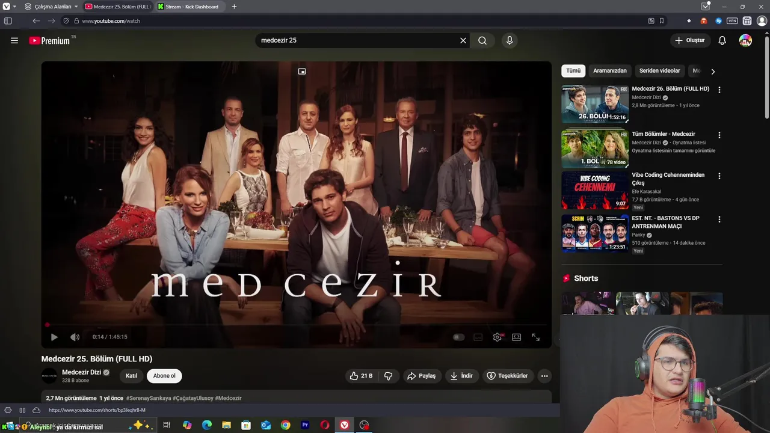This screenshot has height=433, width=770.
Task: Open player settings gear
Action: coord(497,337)
